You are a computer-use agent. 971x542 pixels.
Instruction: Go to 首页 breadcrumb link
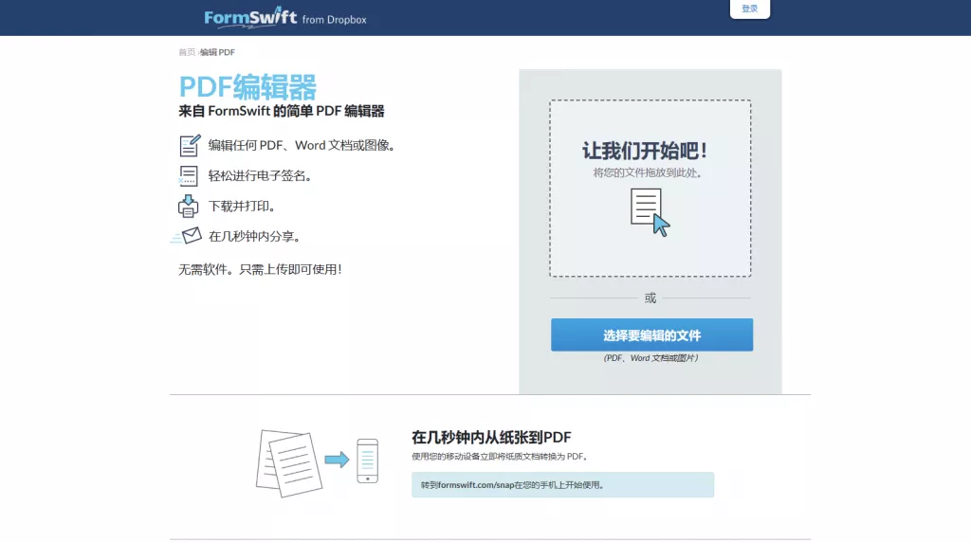coord(187,53)
